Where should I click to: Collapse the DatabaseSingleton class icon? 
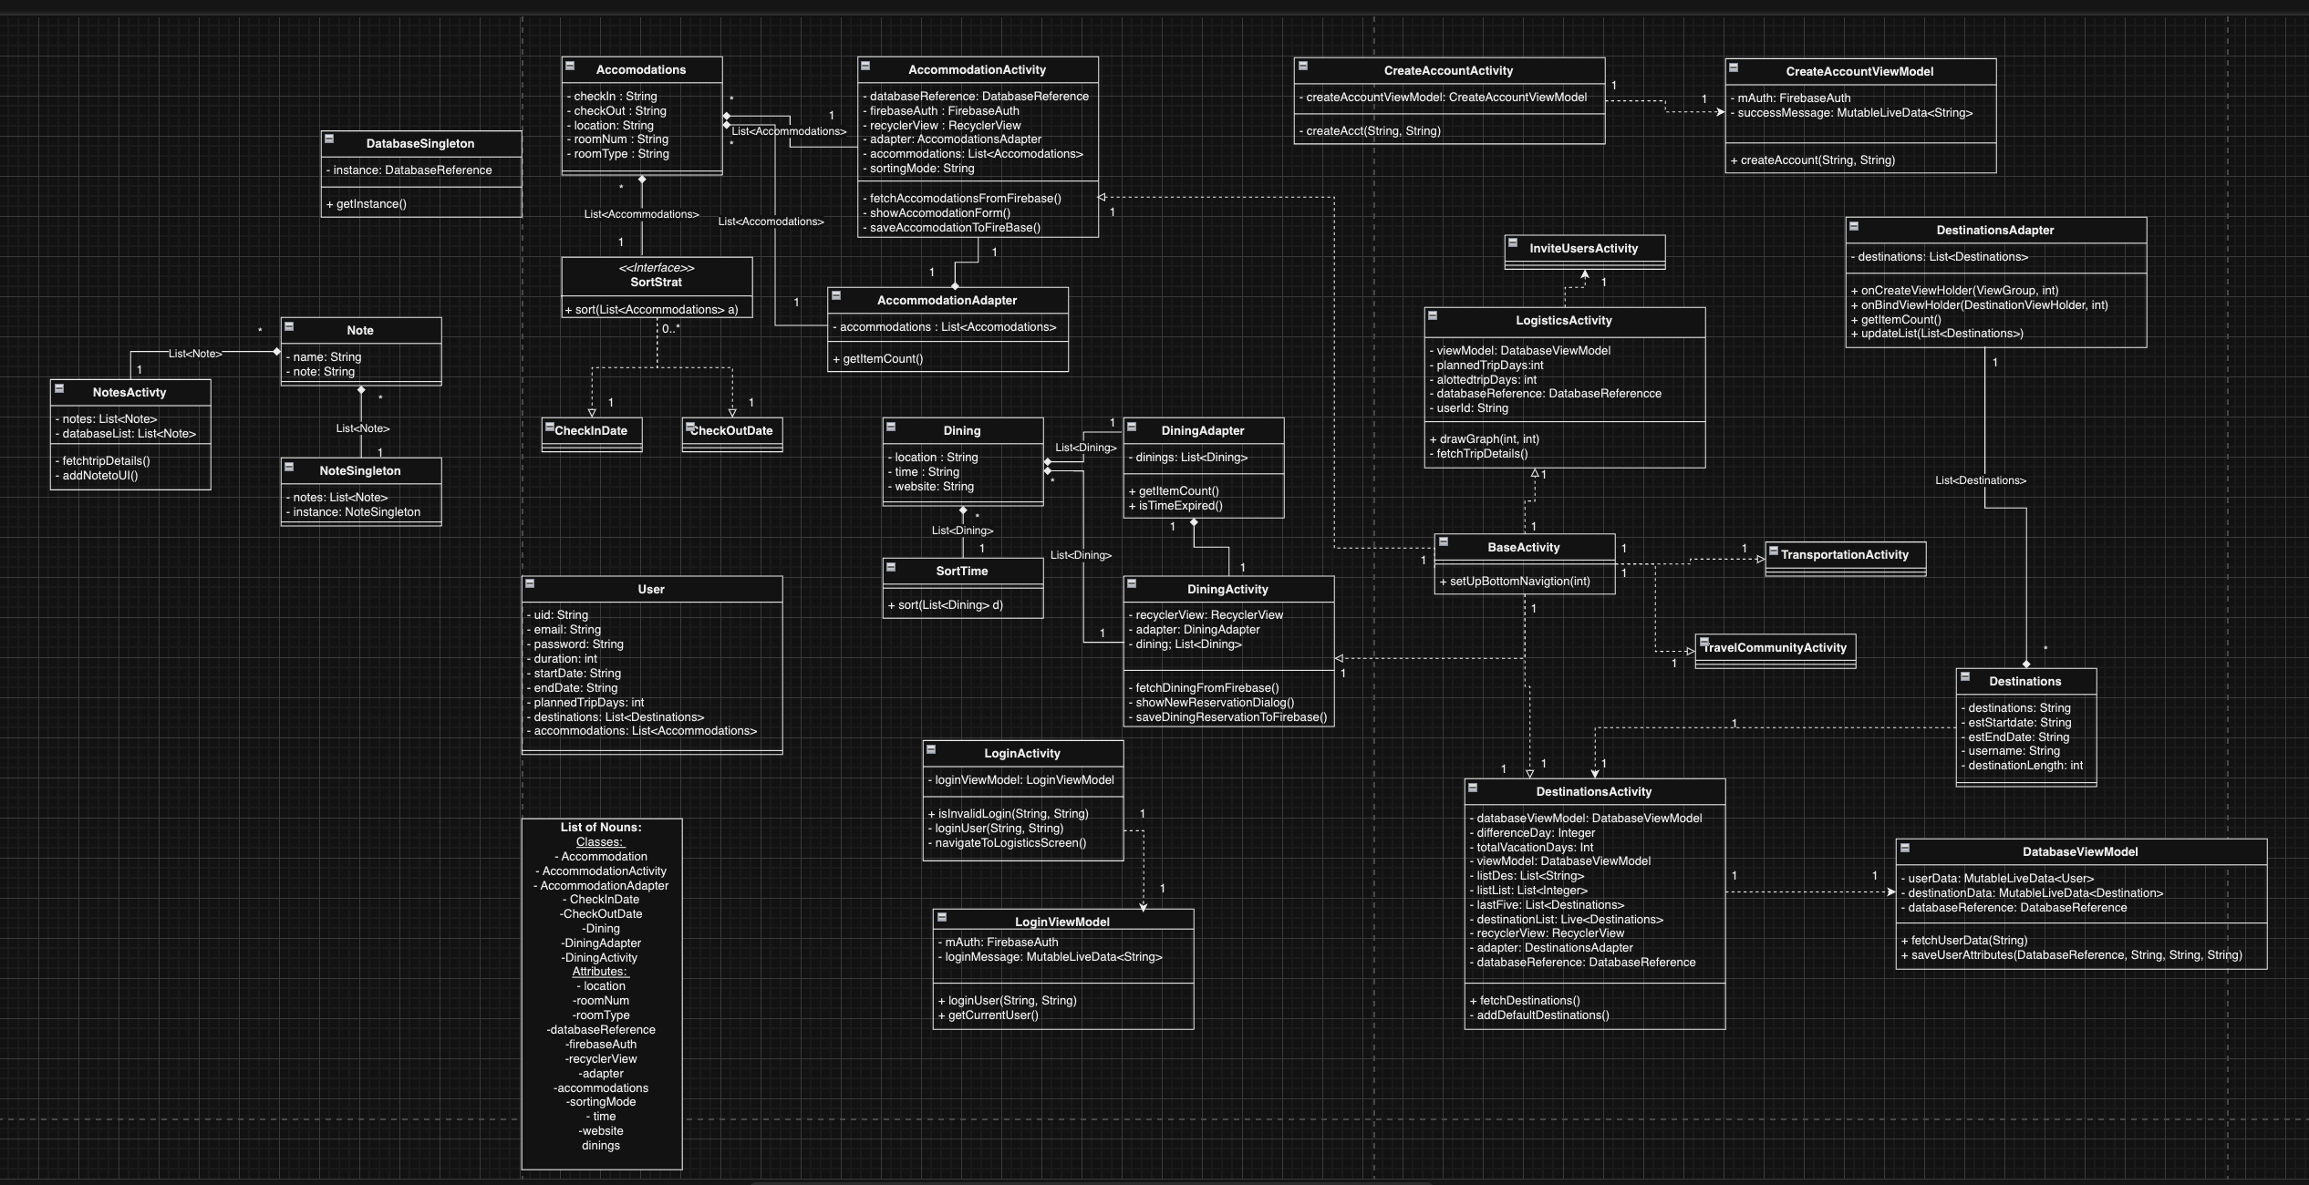329,139
